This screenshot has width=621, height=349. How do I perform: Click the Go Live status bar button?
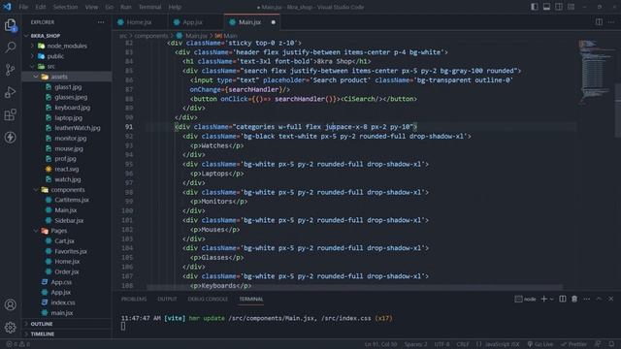(x=540, y=344)
